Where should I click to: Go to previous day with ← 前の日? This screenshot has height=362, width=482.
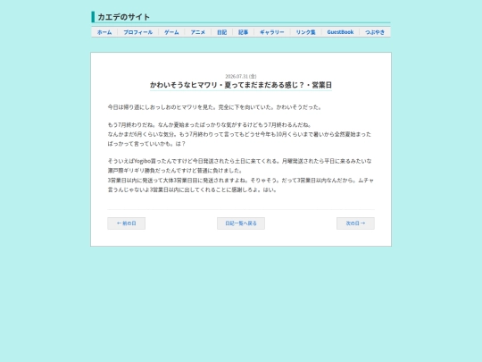pyautogui.click(x=127, y=223)
